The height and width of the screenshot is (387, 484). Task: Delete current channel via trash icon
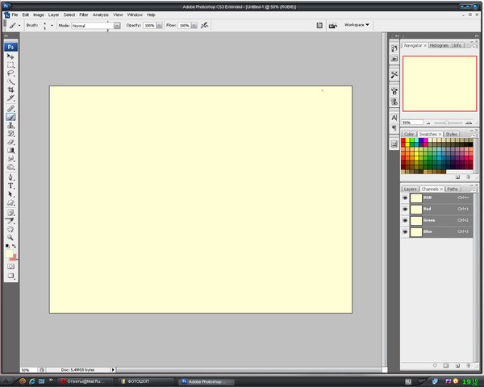pos(468,365)
